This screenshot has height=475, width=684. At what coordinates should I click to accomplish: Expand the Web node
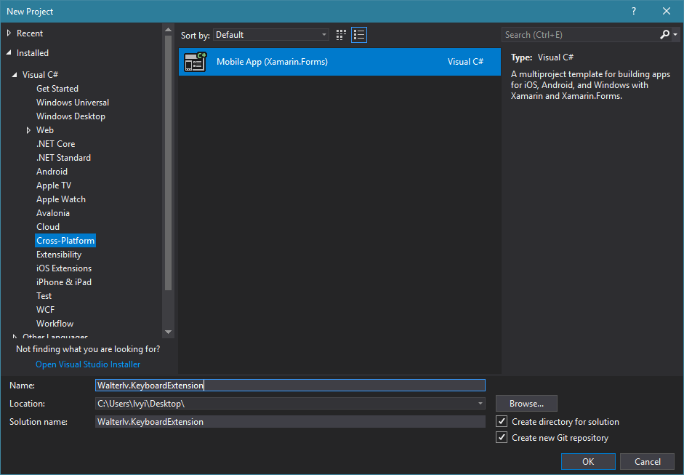click(28, 130)
